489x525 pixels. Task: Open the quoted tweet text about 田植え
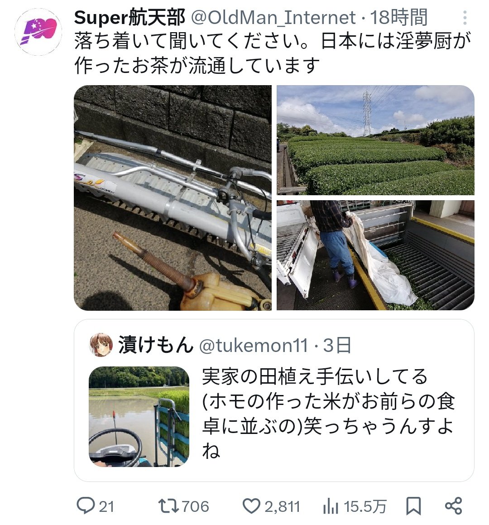point(328,414)
